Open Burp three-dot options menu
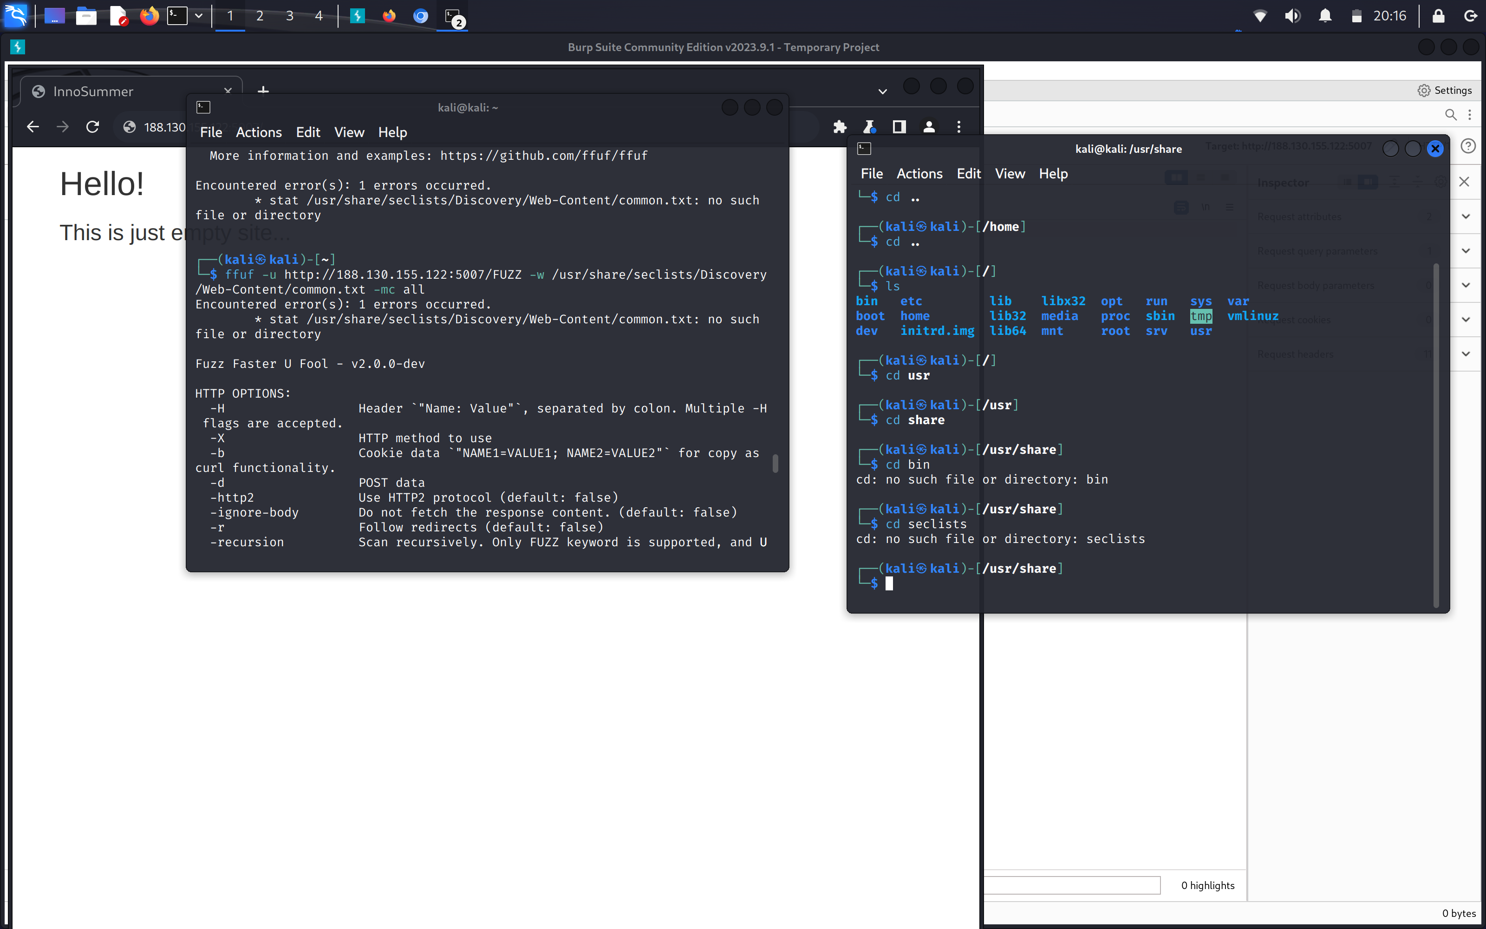The width and height of the screenshot is (1486, 929). click(1469, 115)
